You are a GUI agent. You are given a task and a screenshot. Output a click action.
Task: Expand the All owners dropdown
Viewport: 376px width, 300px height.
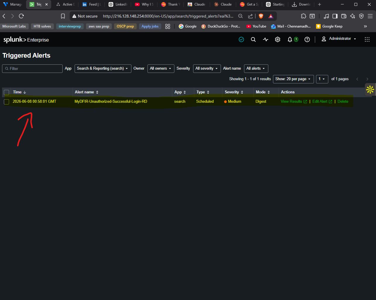coord(161,68)
